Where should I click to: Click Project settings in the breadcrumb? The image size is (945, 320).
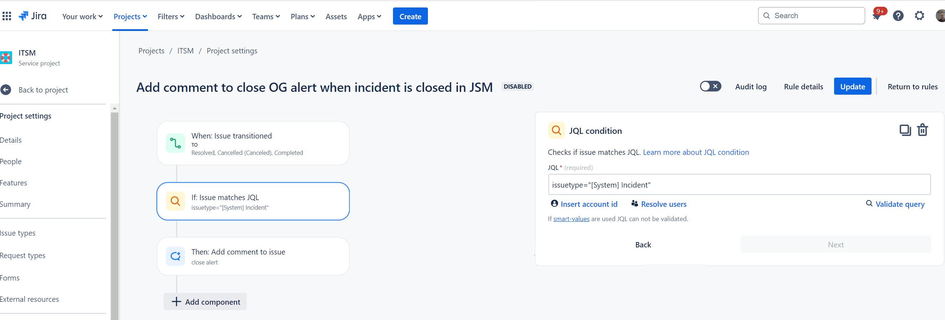(x=232, y=51)
